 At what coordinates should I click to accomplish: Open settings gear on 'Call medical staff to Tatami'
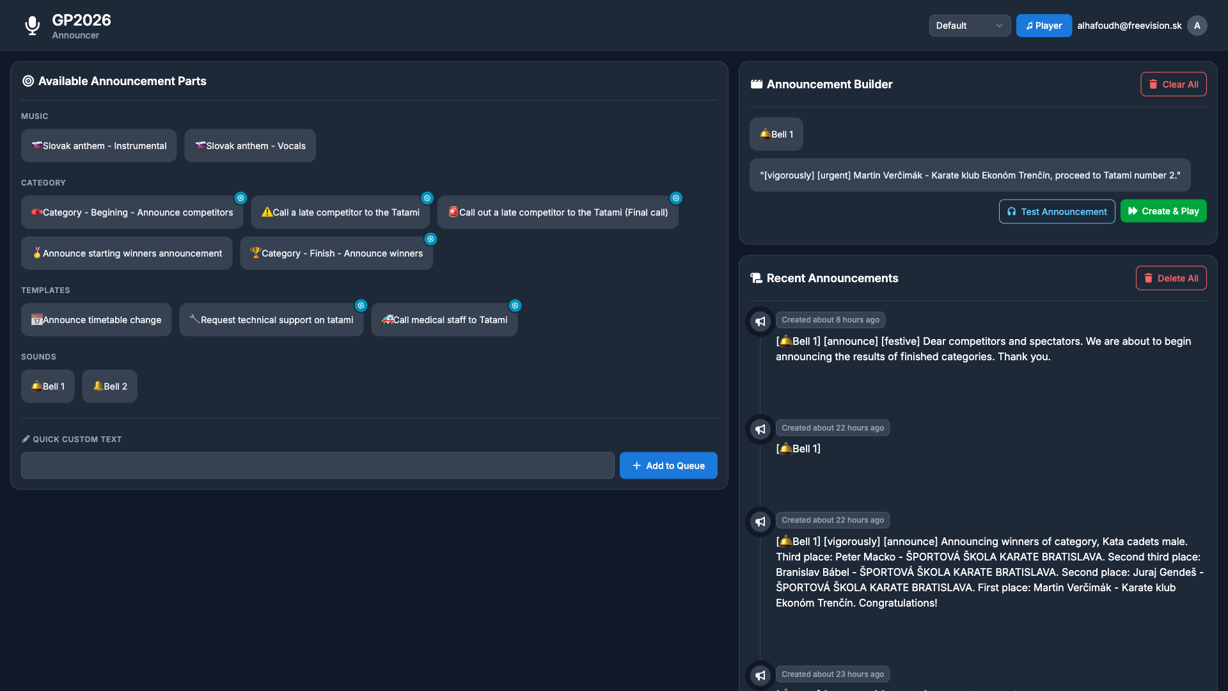click(x=516, y=306)
